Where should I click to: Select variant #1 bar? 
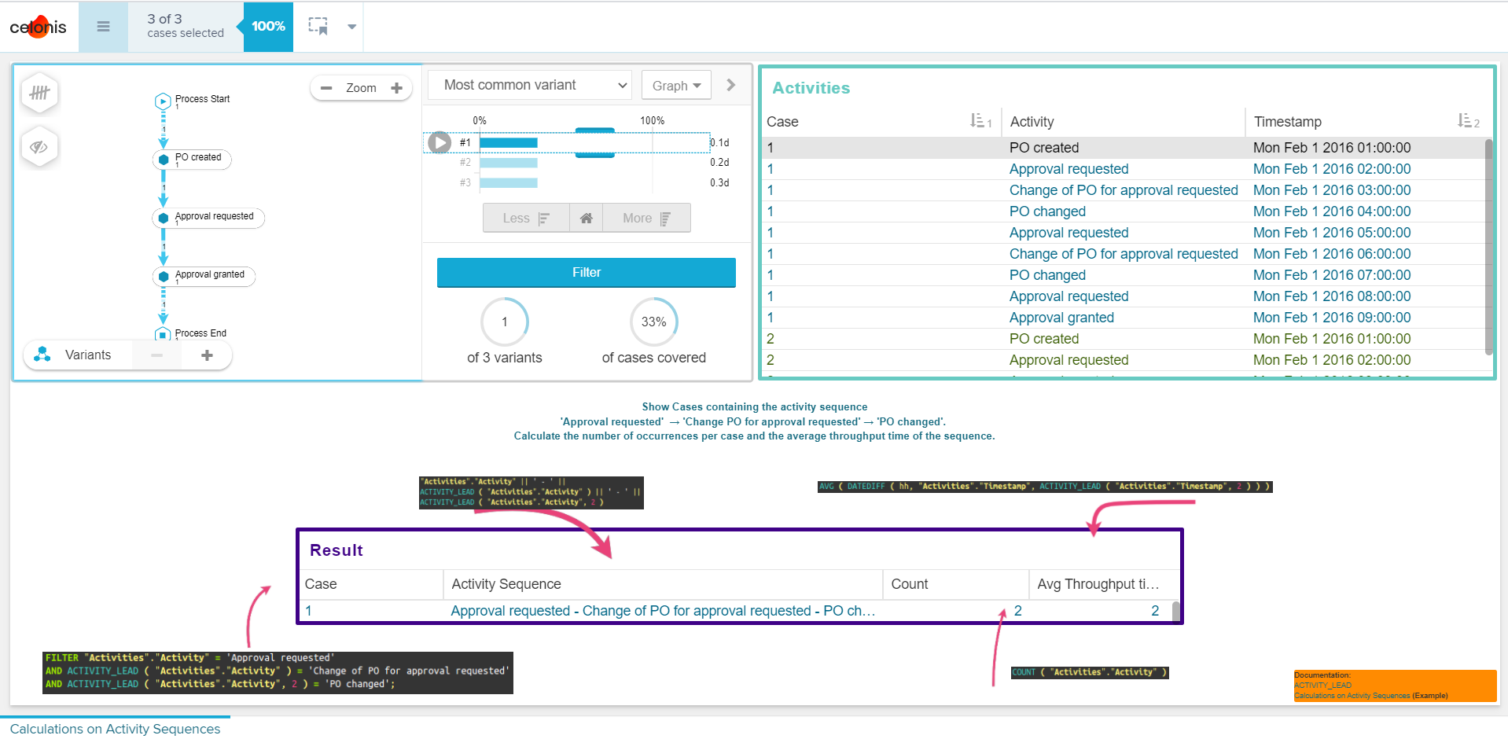508,142
